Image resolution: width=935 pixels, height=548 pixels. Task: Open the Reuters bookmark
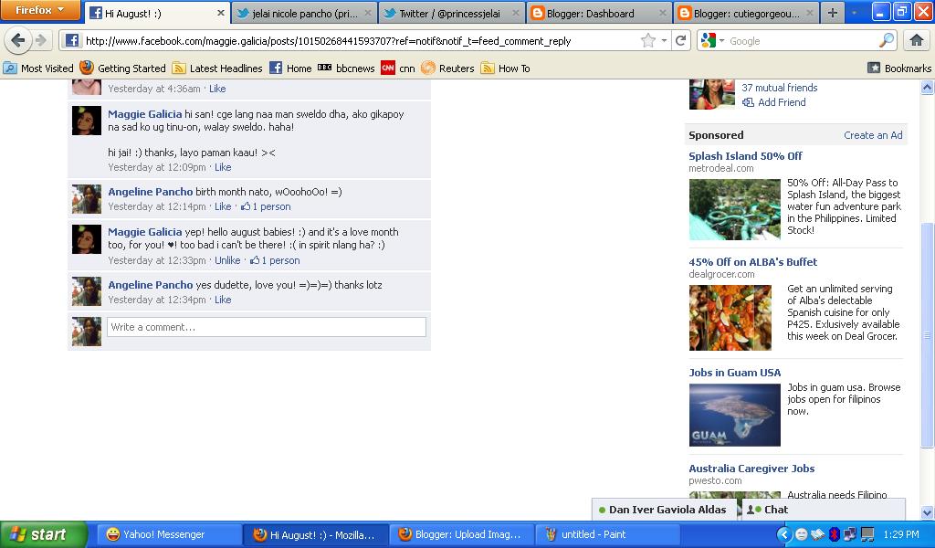[x=447, y=68]
